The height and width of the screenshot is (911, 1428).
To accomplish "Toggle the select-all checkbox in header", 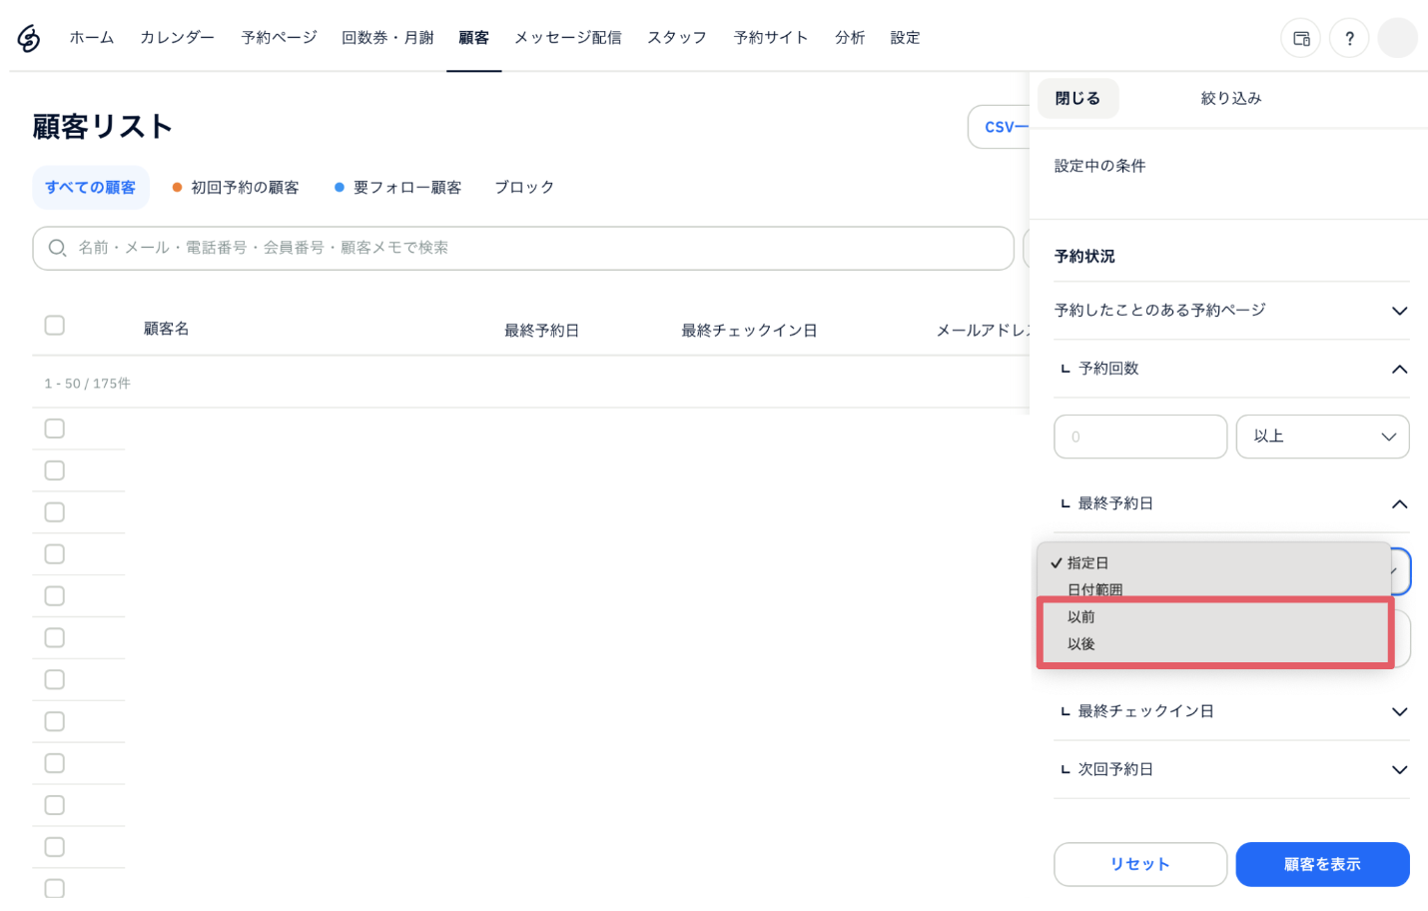I will tap(55, 326).
